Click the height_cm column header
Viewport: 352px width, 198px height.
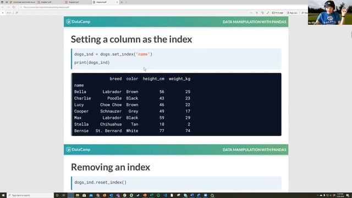pyautogui.click(x=153, y=79)
